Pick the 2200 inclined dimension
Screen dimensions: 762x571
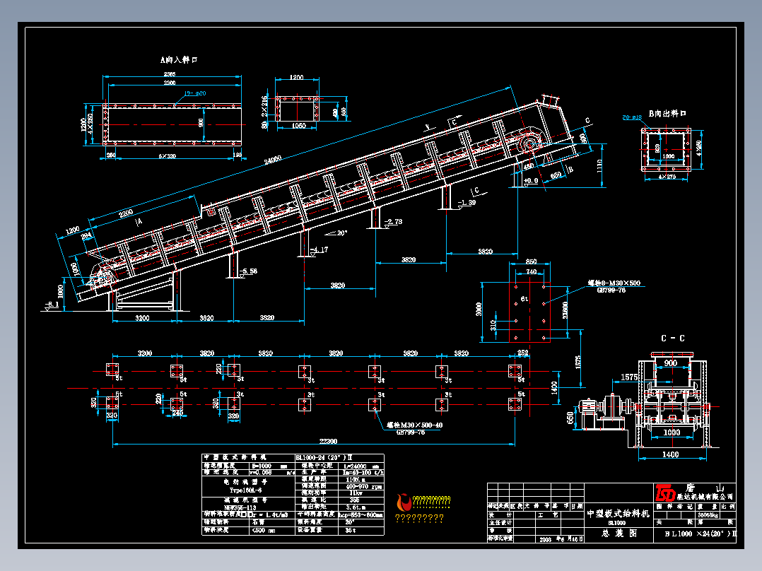126,213
